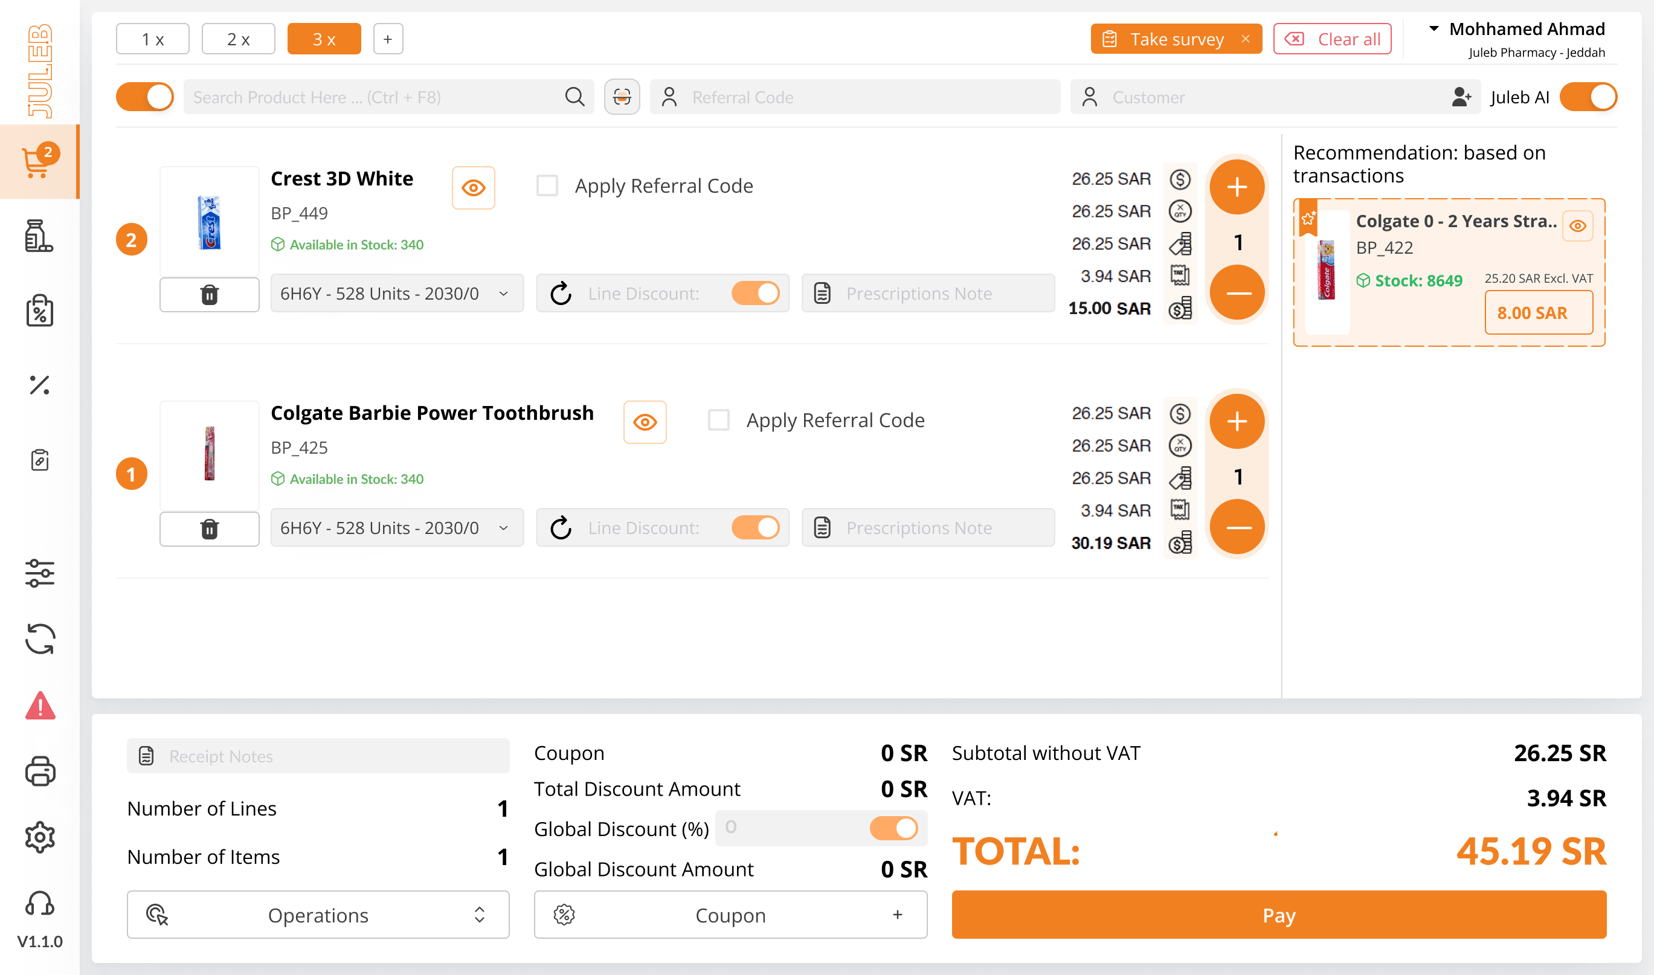Toggle the Global Discount switch
This screenshot has width=1654, height=975.
(893, 828)
